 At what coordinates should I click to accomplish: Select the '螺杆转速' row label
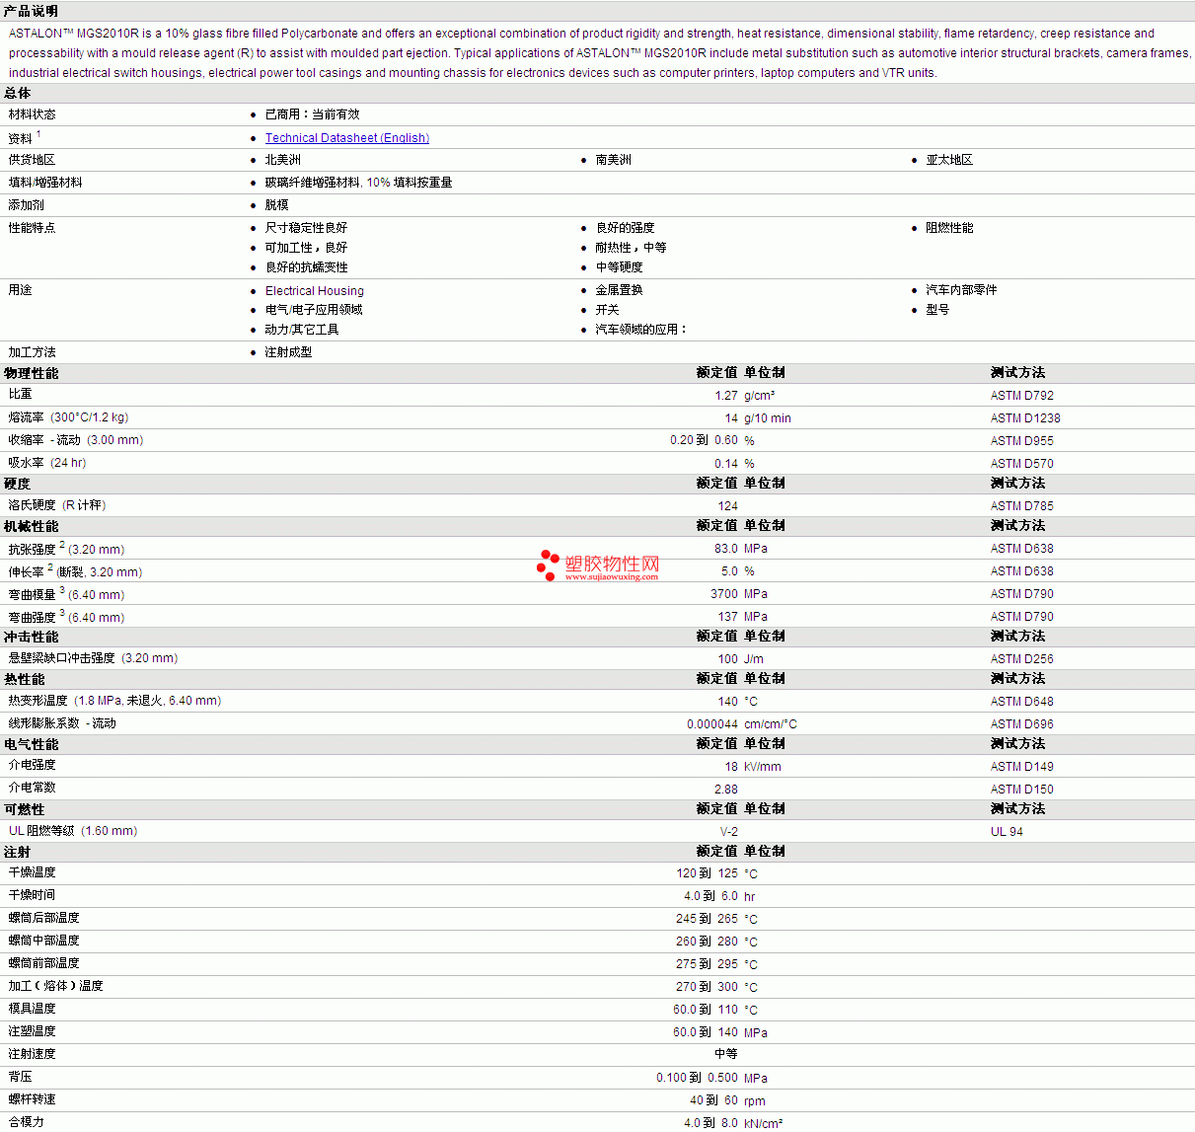(33, 1099)
